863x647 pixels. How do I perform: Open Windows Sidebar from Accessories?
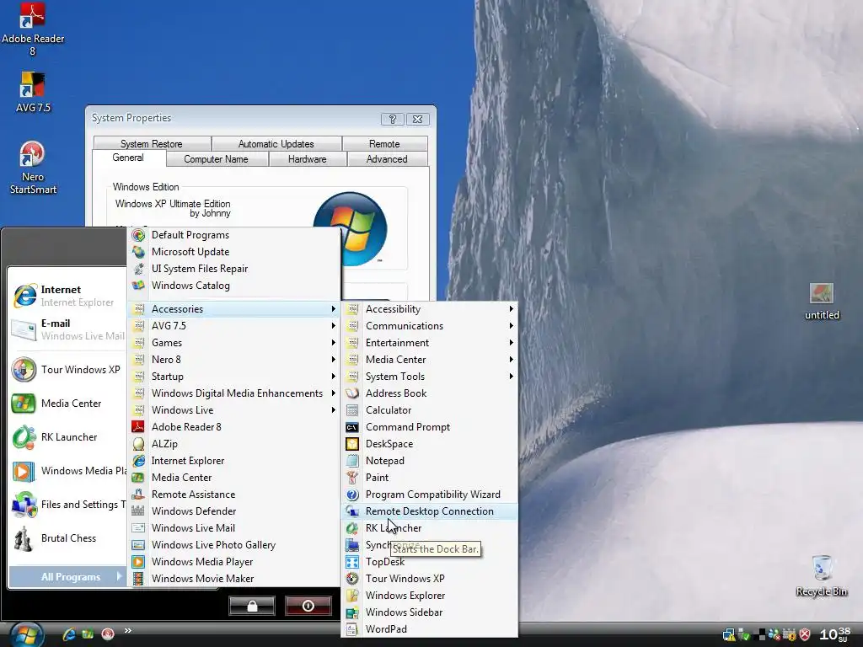pos(430,612)
